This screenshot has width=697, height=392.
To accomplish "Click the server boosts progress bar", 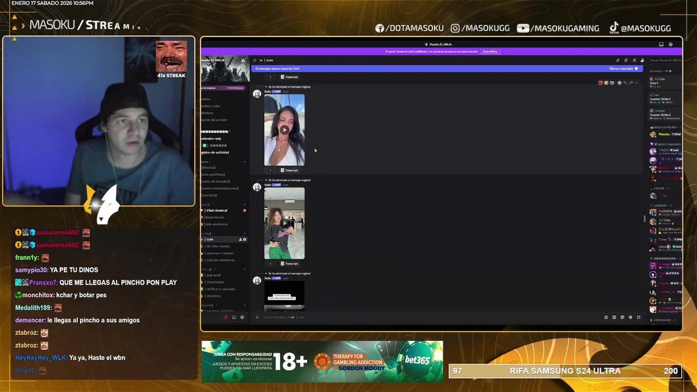I will pos(223,88).
